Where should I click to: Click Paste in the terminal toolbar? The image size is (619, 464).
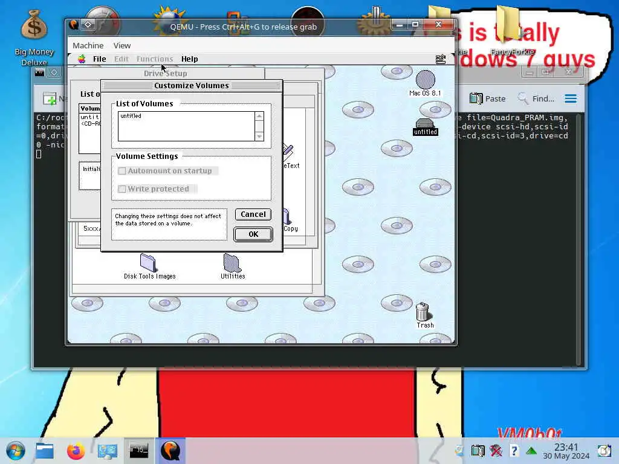pyautogui.click(x=488, y=98)
